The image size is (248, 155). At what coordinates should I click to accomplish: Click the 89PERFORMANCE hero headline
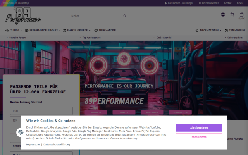tap(114, 101)
